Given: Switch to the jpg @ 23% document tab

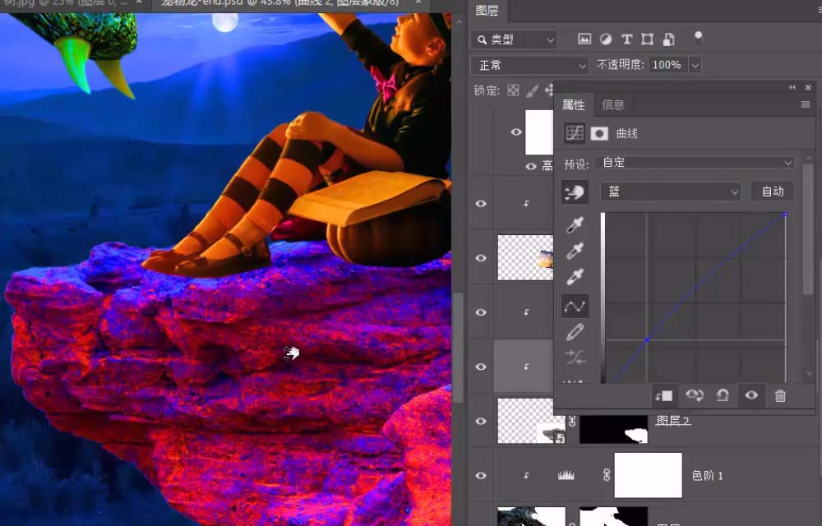Looking at the screenshot, I should pos(67,3).
